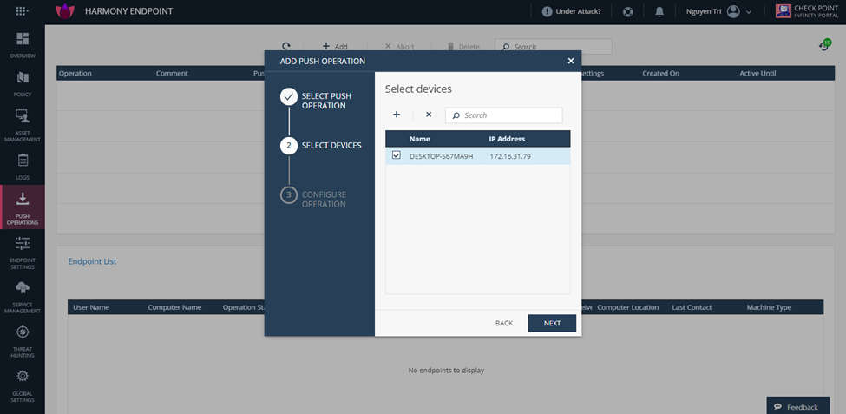Click Add in the main toolbar

pyautogui.click(x=335, y=47)
